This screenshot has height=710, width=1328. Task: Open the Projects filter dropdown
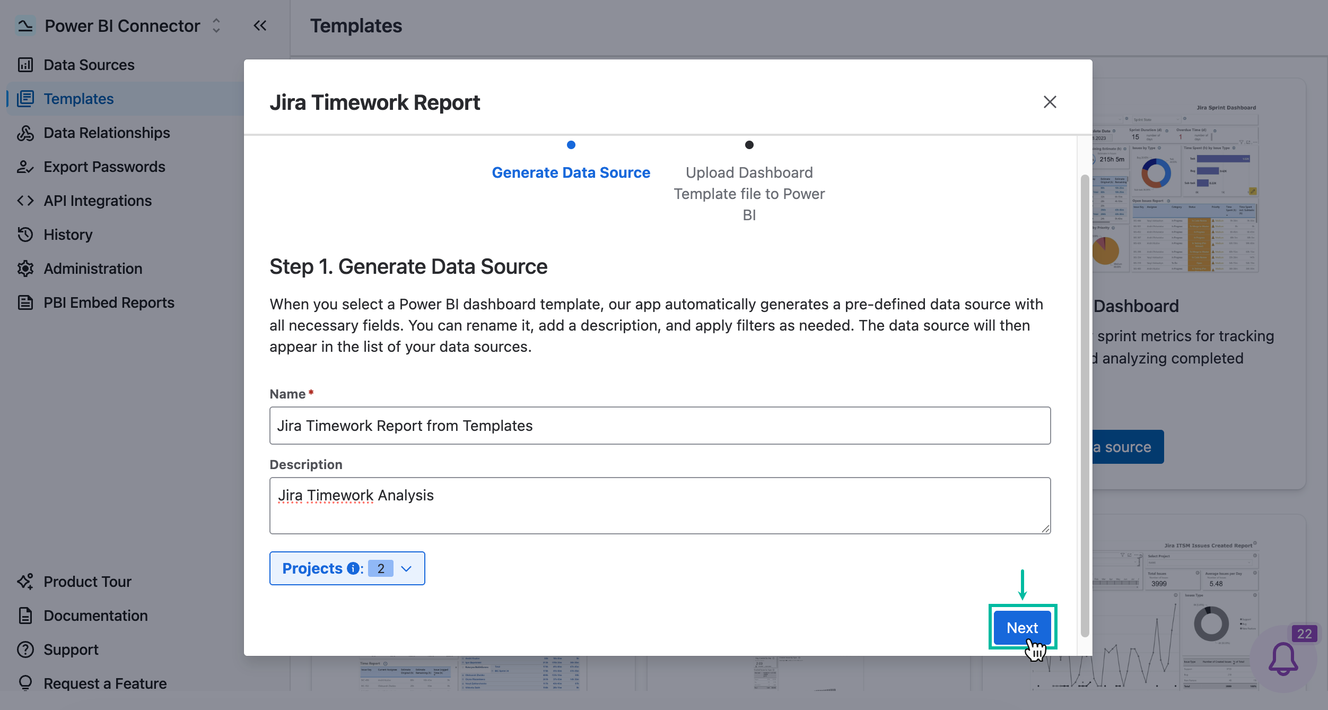[347, 568]
